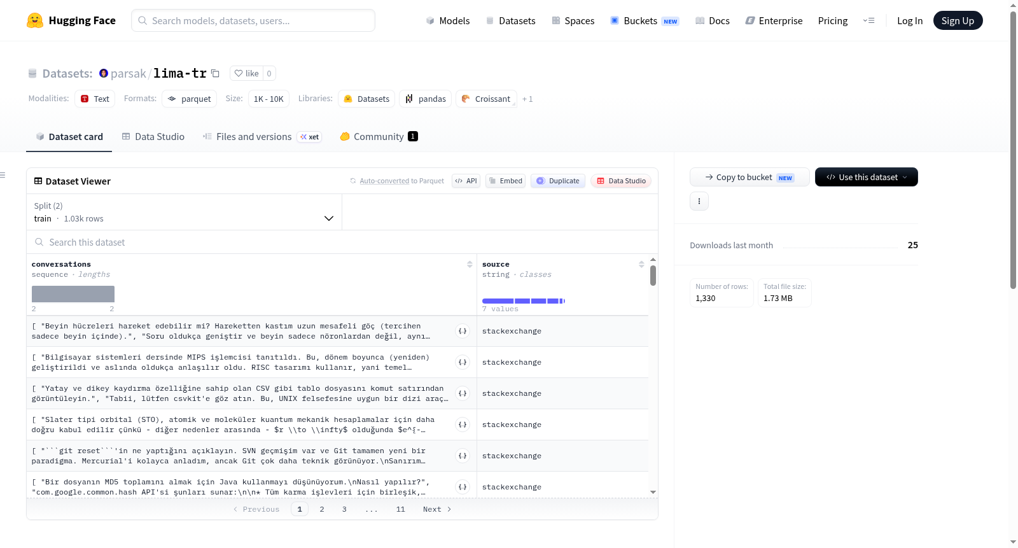The width and height of the screenshot is (1018, 548).
Task: Expand the stackexchange row starting 'Beyin hücreleri'
Action: (463, 331)
